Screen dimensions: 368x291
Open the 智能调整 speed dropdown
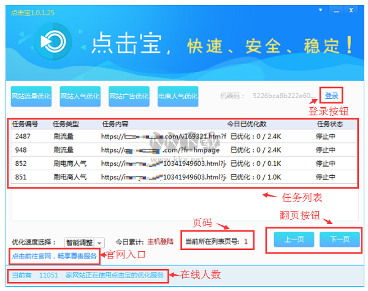coord(85,243)
